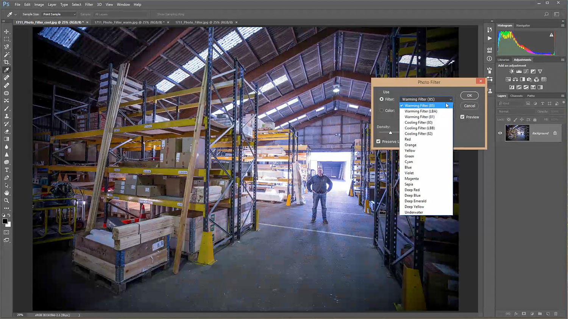Select the Eraser tool

click(6, 132)
